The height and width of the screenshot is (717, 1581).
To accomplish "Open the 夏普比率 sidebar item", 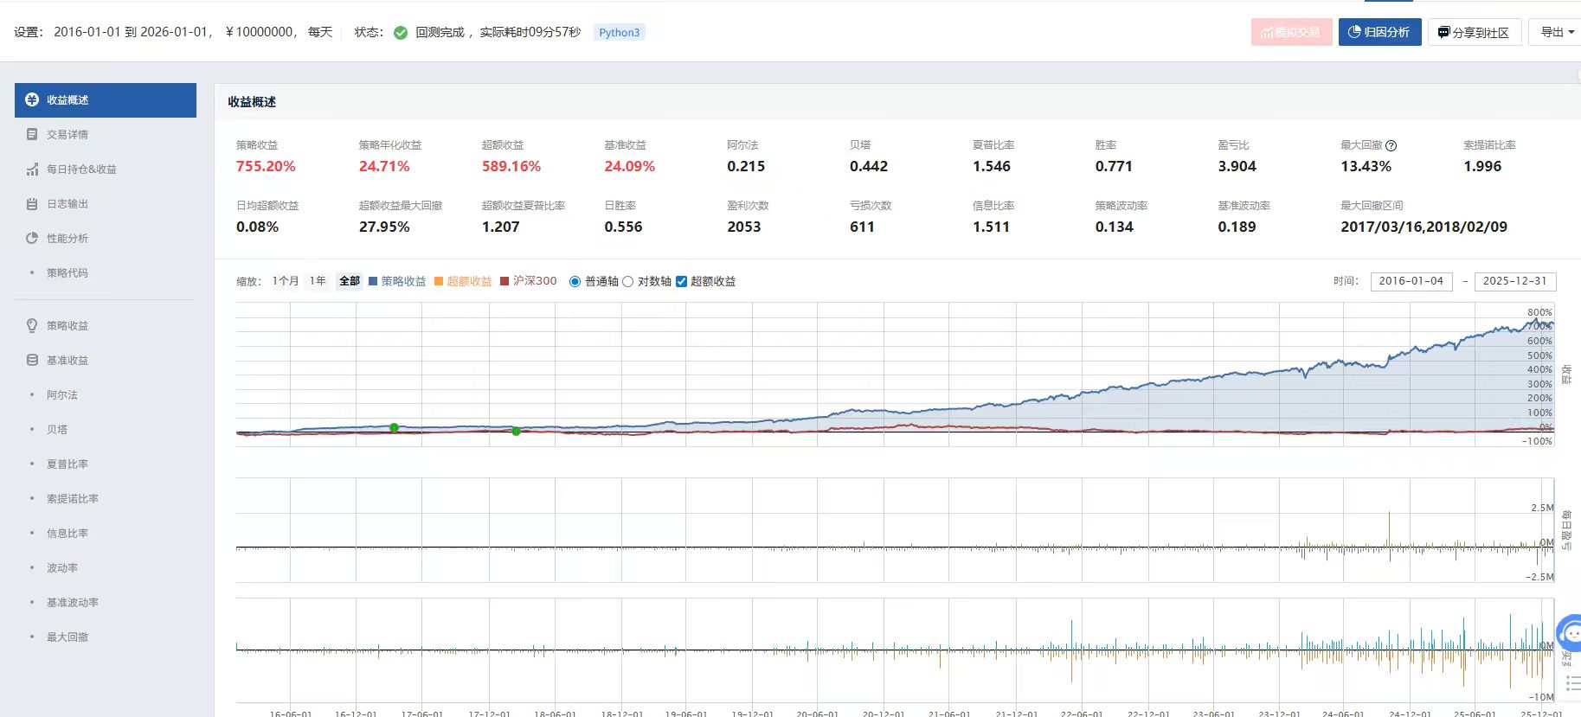I will point(67,464).
